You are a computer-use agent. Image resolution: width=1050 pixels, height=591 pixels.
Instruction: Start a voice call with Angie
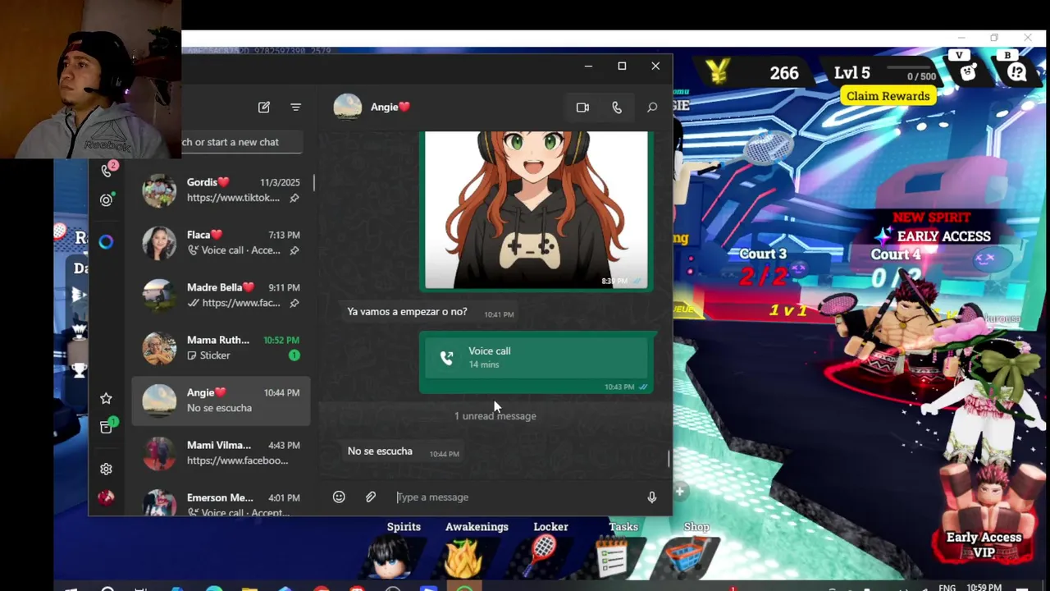(617, 108)
